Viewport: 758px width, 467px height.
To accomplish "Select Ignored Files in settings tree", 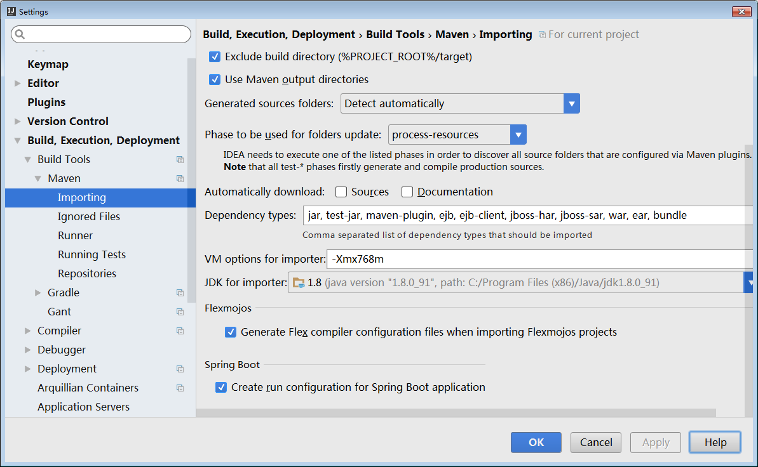I will 89,216.
